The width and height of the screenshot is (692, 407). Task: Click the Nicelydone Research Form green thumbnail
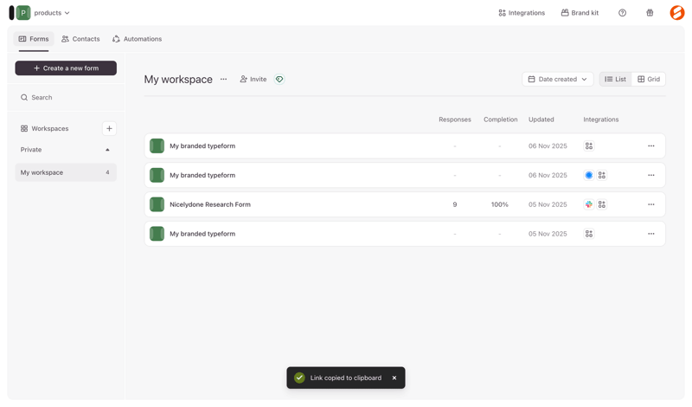click(x=157, y=204)
